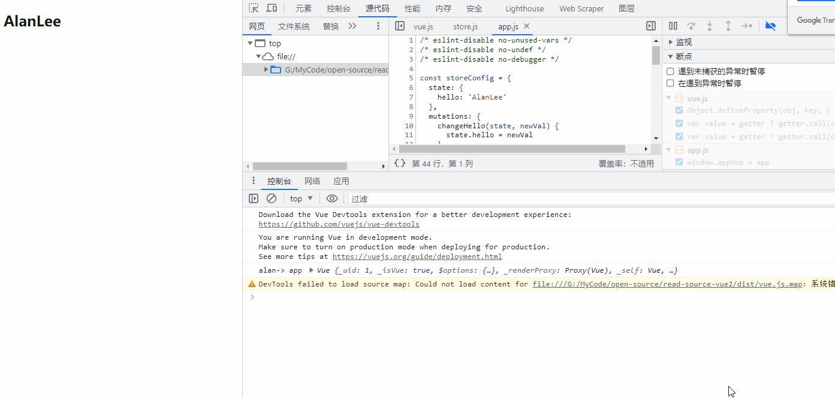Screen dimensions: 835x398
Task: Open the 安全 panel
Action: [x=474, y=8]
